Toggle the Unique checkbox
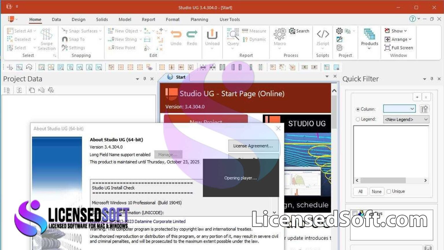444x250 pixels. [389, 192]
